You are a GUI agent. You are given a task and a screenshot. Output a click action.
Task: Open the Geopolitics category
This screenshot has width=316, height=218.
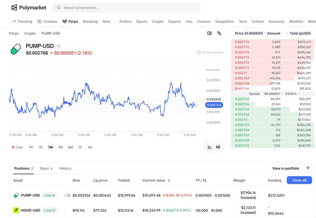pos(224,21)
